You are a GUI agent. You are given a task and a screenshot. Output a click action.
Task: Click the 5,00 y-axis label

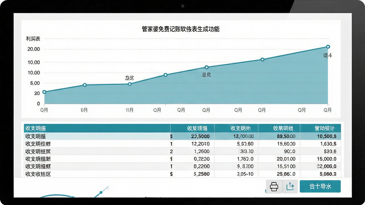pyautogui.click(x=35, y=83)
